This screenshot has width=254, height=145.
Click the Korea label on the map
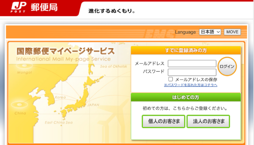coord(61,97)
